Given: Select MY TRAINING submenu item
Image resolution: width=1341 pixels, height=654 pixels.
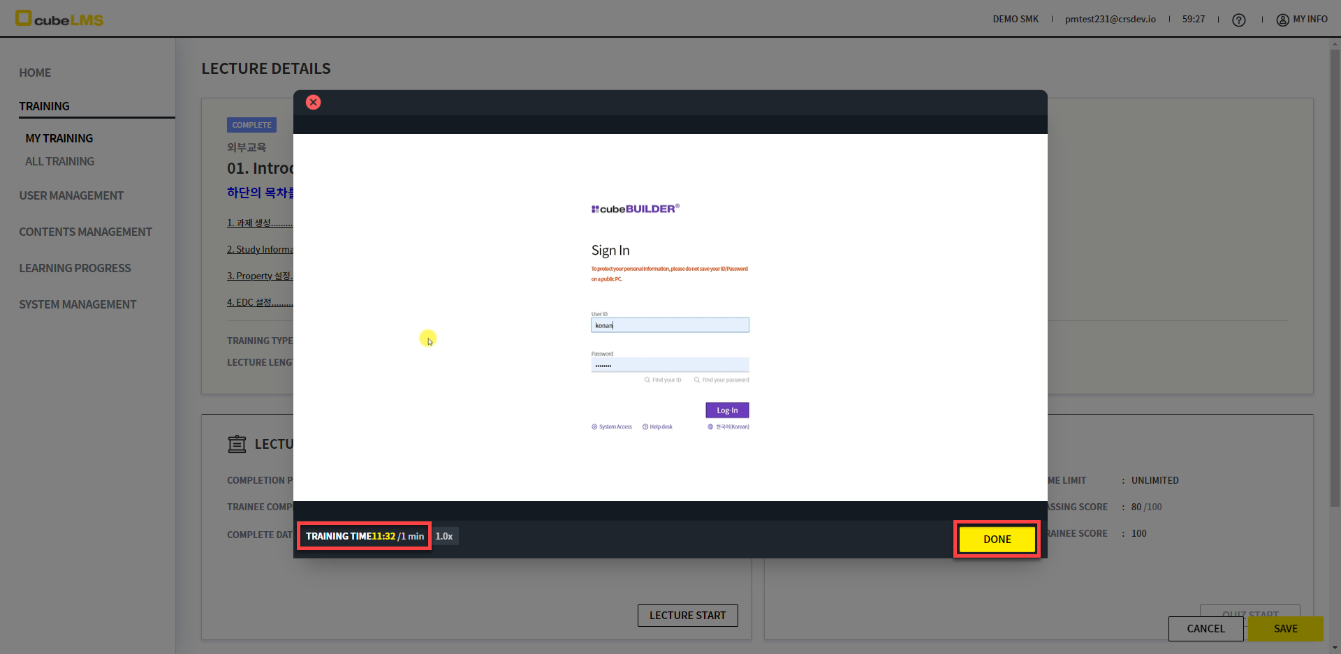Looking at the screenshot, I should (59, 138).
